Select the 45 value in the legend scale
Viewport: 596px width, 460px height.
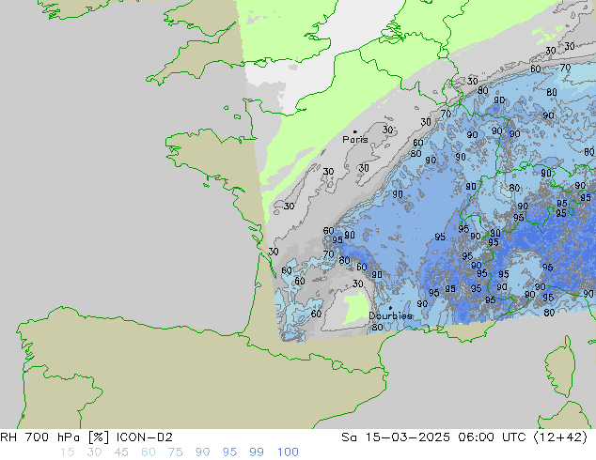pos(121,452)
